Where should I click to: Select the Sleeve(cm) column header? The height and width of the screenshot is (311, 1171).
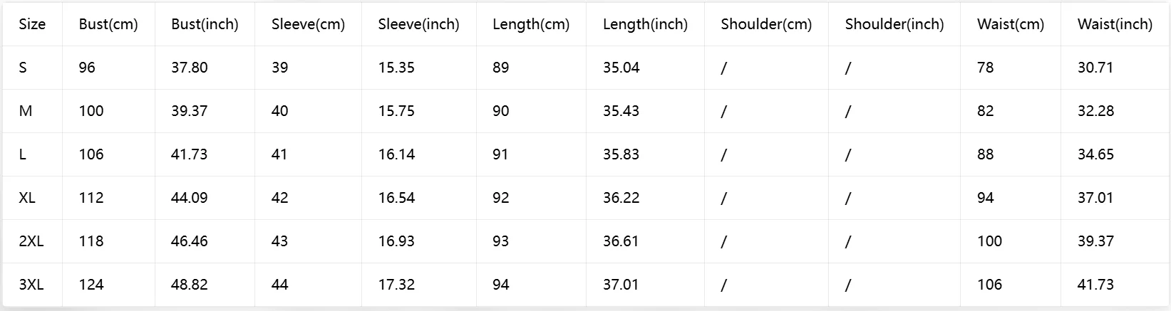308,24
